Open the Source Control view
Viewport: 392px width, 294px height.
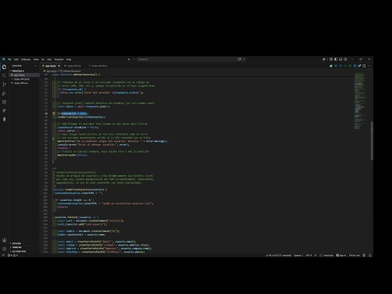click(4, 85)
